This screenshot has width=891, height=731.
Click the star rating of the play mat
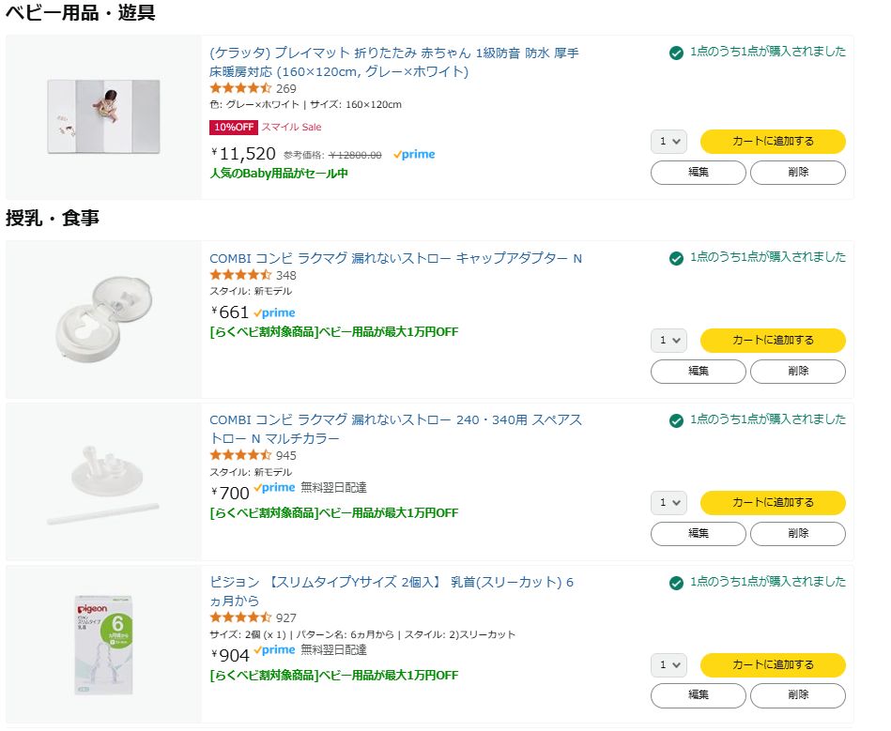click(x=240, y=88)
